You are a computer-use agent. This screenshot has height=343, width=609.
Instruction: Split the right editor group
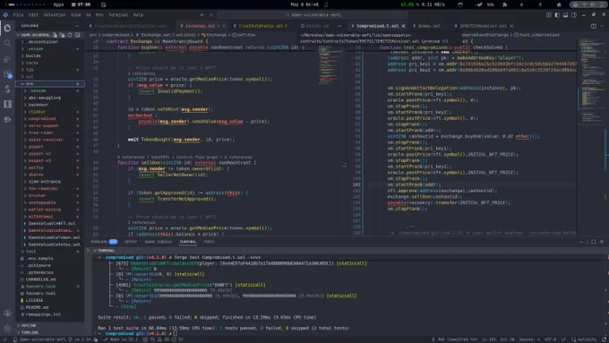pos(593,26)
